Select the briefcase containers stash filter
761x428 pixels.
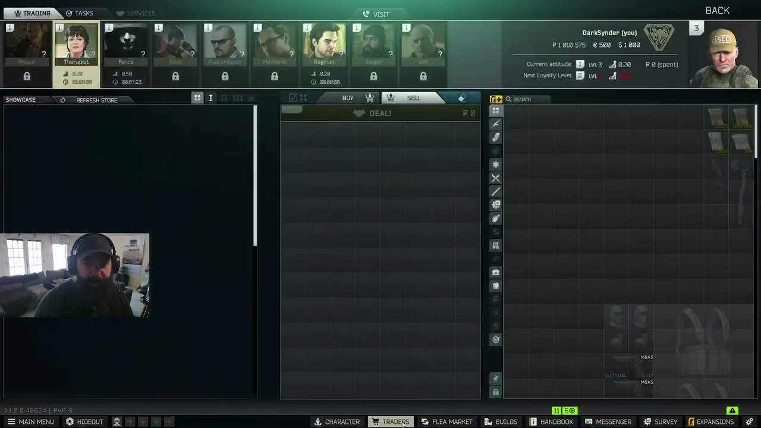coord(496,272)
